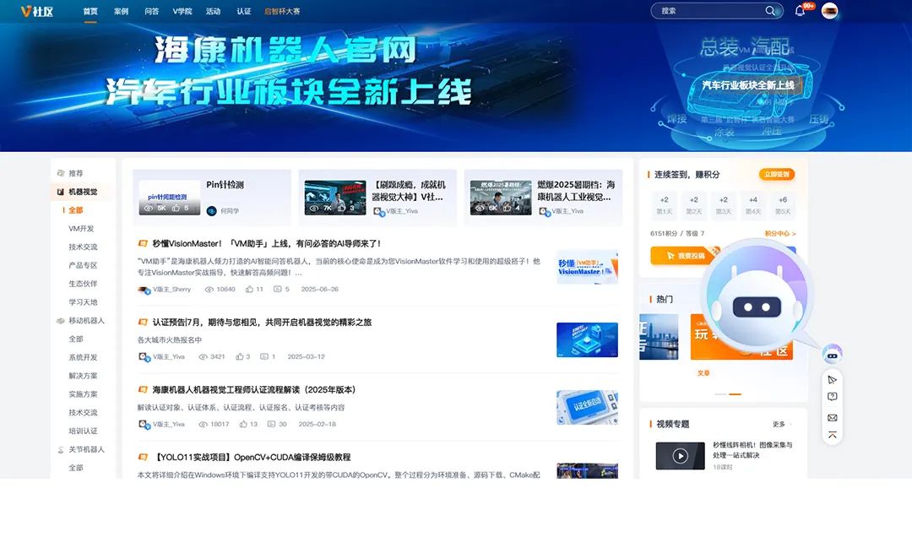Focus the 搜索 input field
This screenshot has width=912, height=559.
pyautogui.click(x=709, y=11)
